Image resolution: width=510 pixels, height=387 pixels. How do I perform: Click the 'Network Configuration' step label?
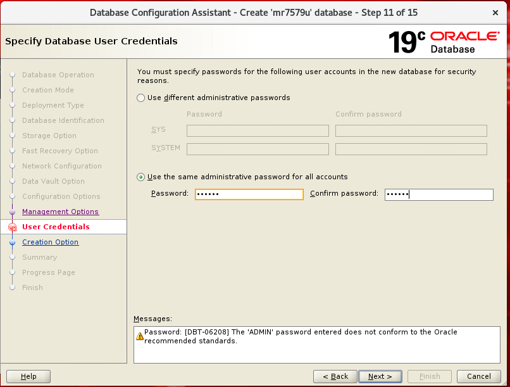click(x=62, y=166)
